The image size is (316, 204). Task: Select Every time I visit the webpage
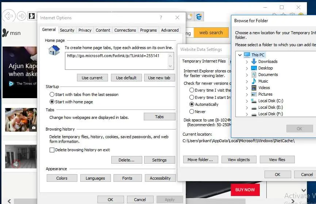click(192, 90)
